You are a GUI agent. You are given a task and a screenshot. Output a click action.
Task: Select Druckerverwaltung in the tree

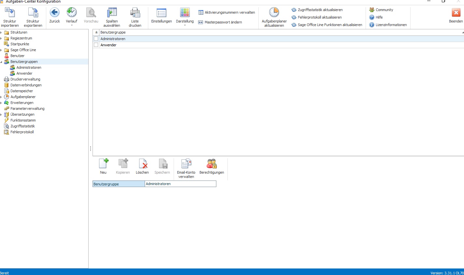[25, 79]
